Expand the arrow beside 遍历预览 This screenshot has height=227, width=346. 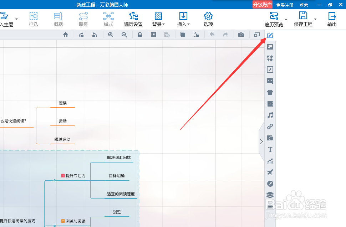click(286, 19)
